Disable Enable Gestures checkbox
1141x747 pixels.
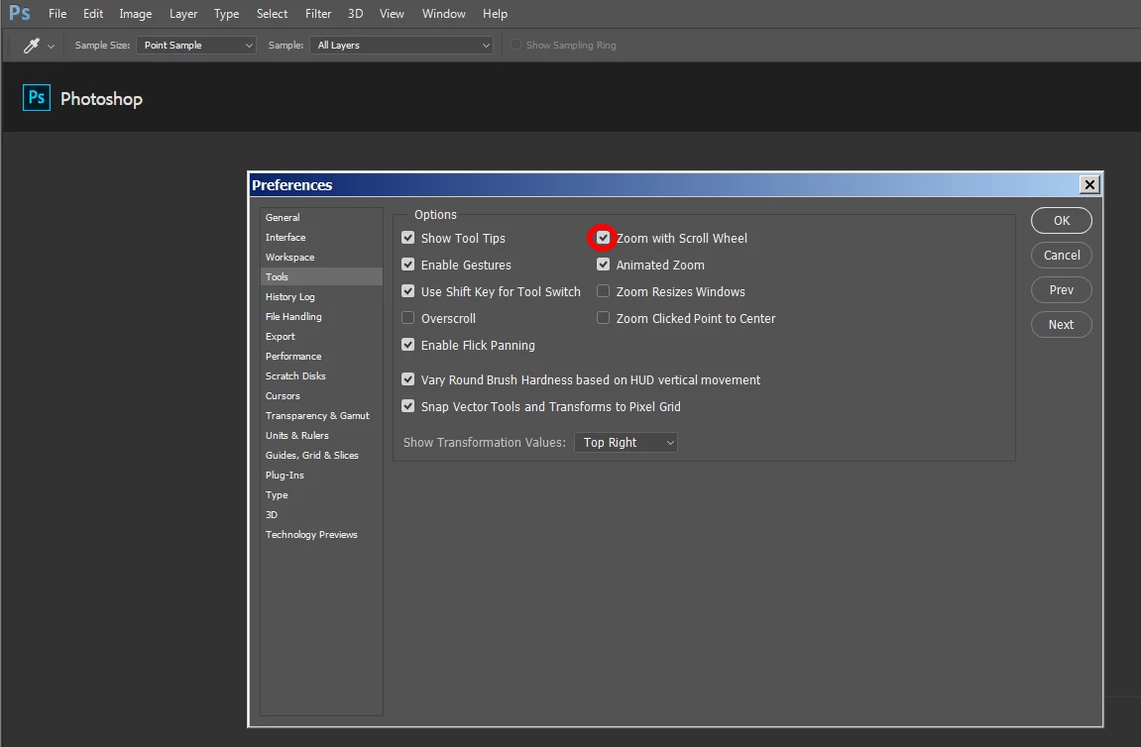click(408, 265)
